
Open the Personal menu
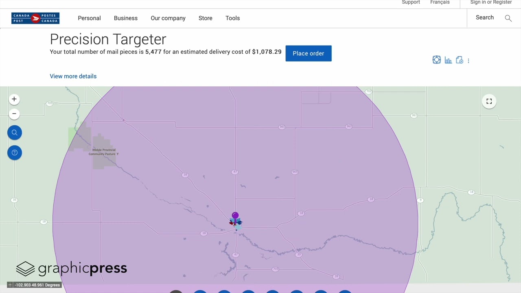(x=89, y=18)
